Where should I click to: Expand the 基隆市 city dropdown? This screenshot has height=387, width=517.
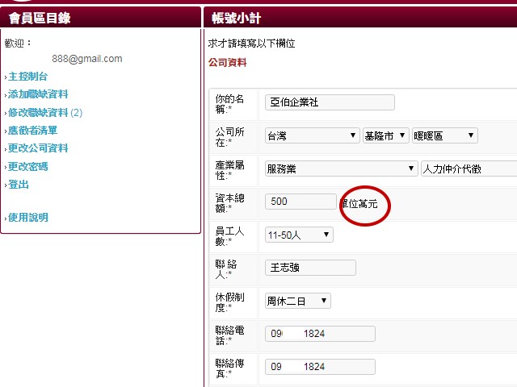point(385,135)
